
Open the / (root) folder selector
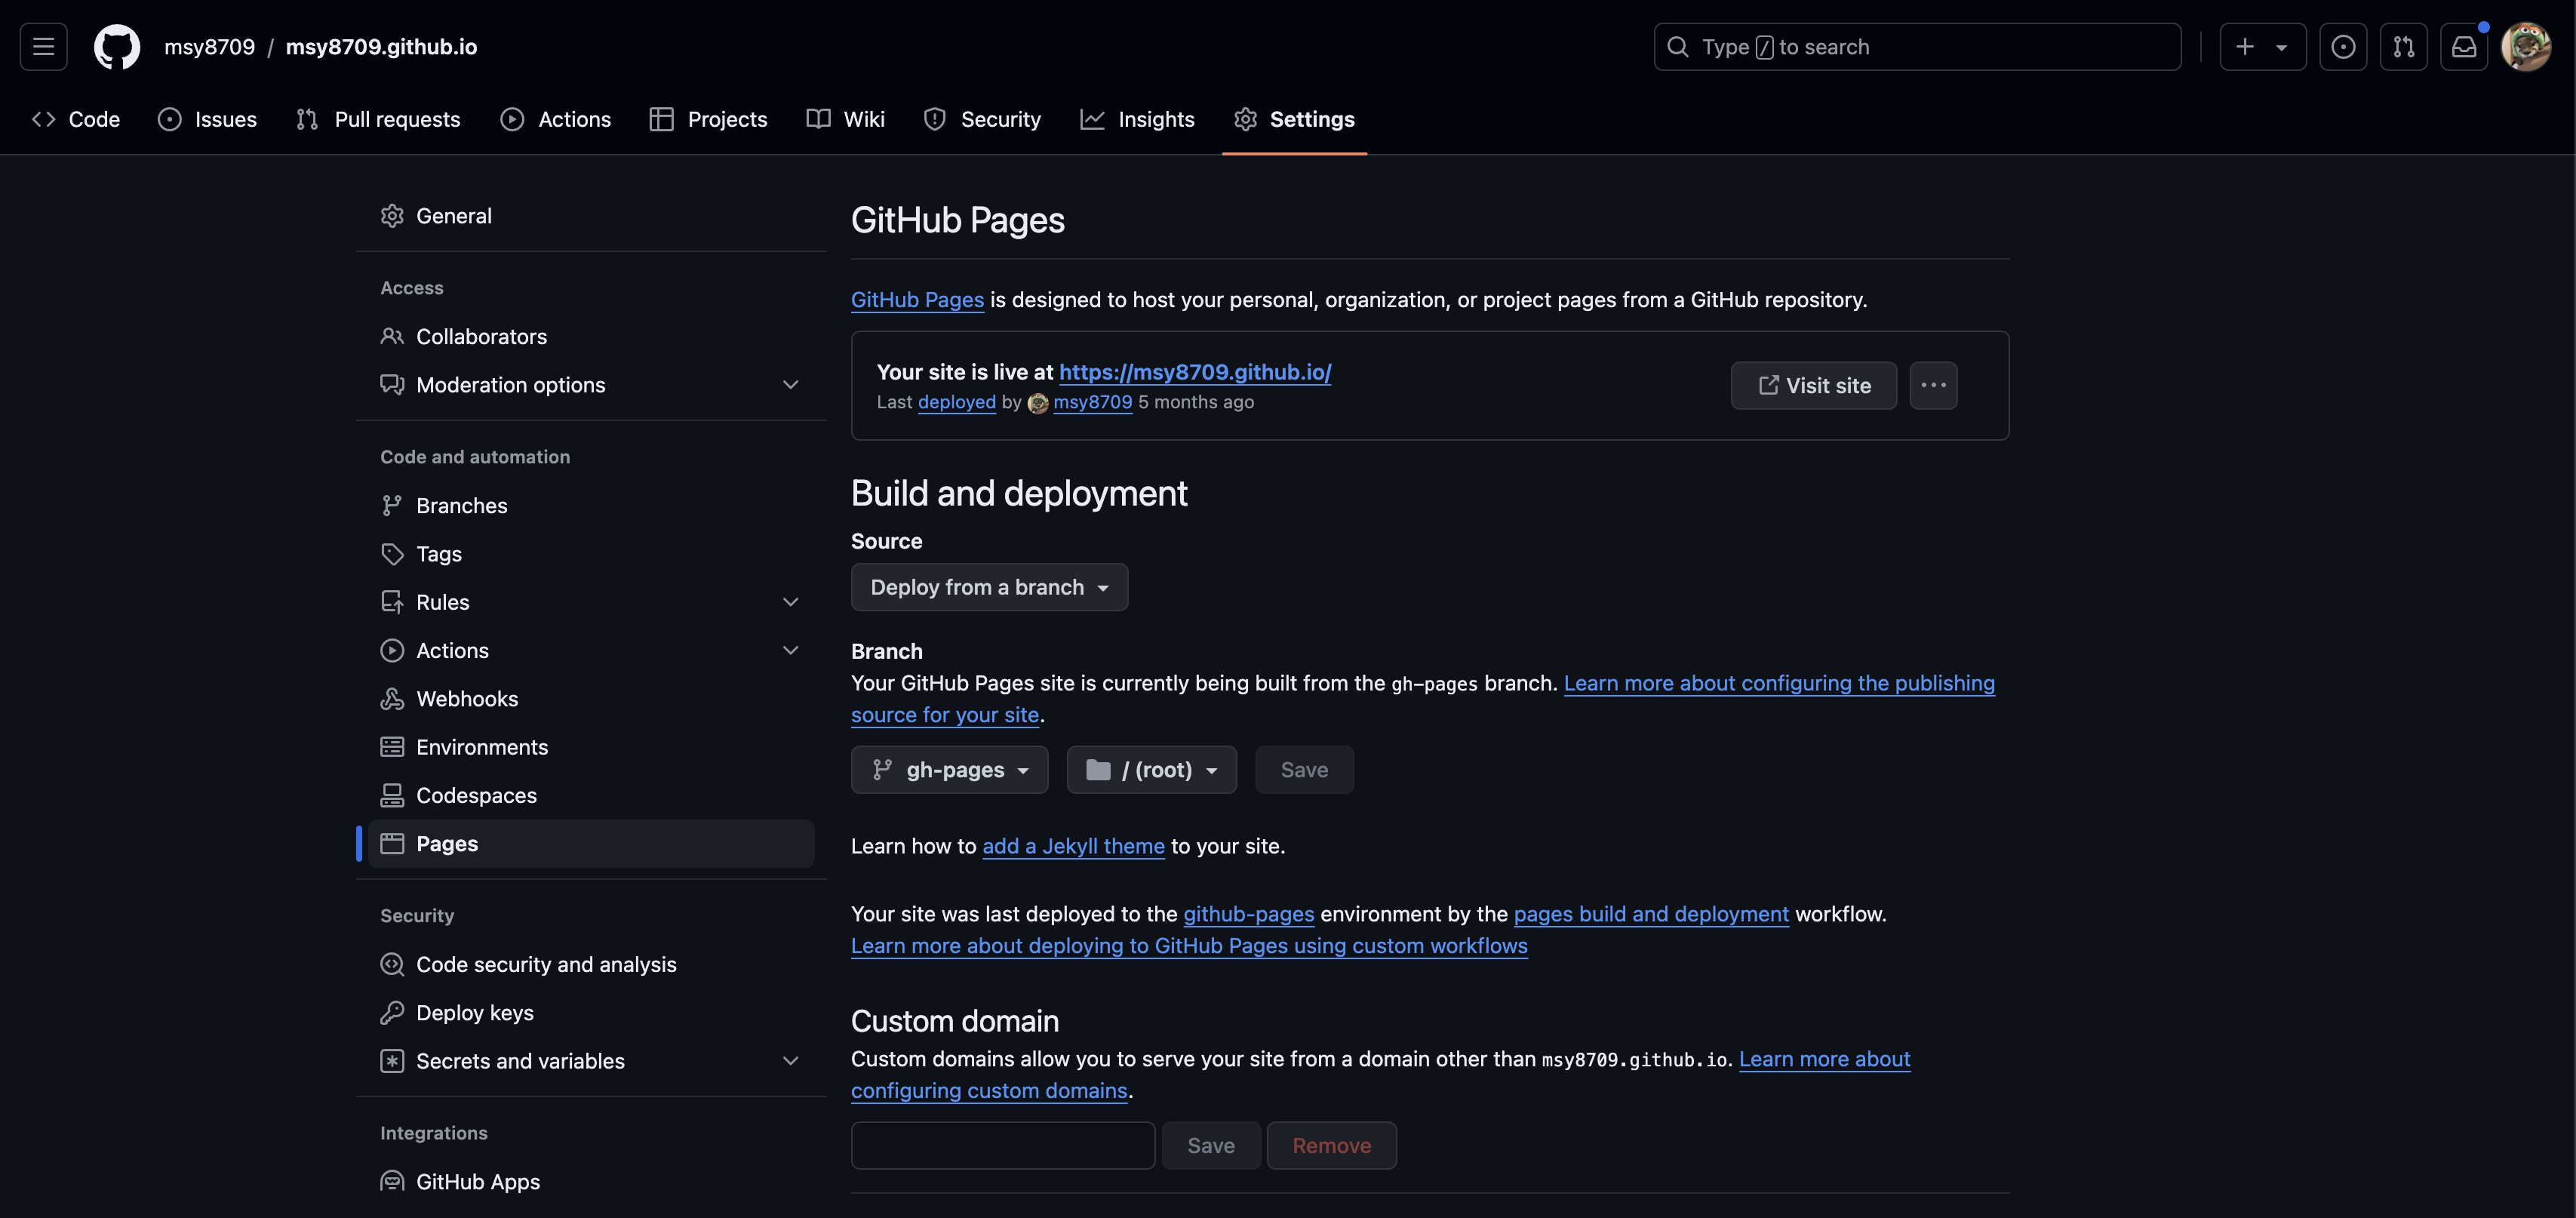click(1151, 769)
